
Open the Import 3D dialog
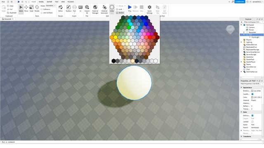[87, 9]
